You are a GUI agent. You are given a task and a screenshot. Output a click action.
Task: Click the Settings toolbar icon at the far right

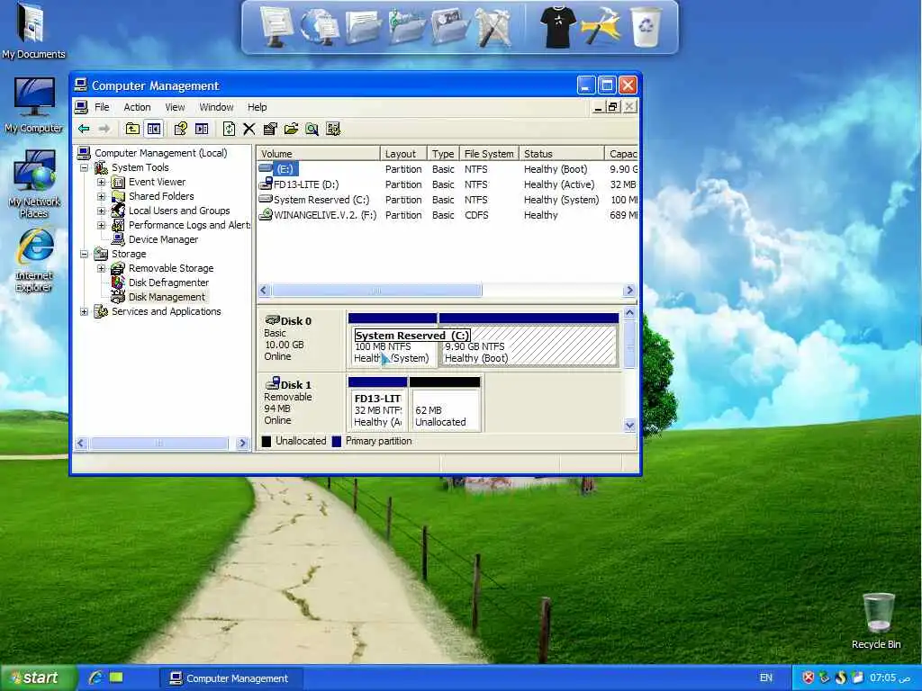(x=333, y=129)
